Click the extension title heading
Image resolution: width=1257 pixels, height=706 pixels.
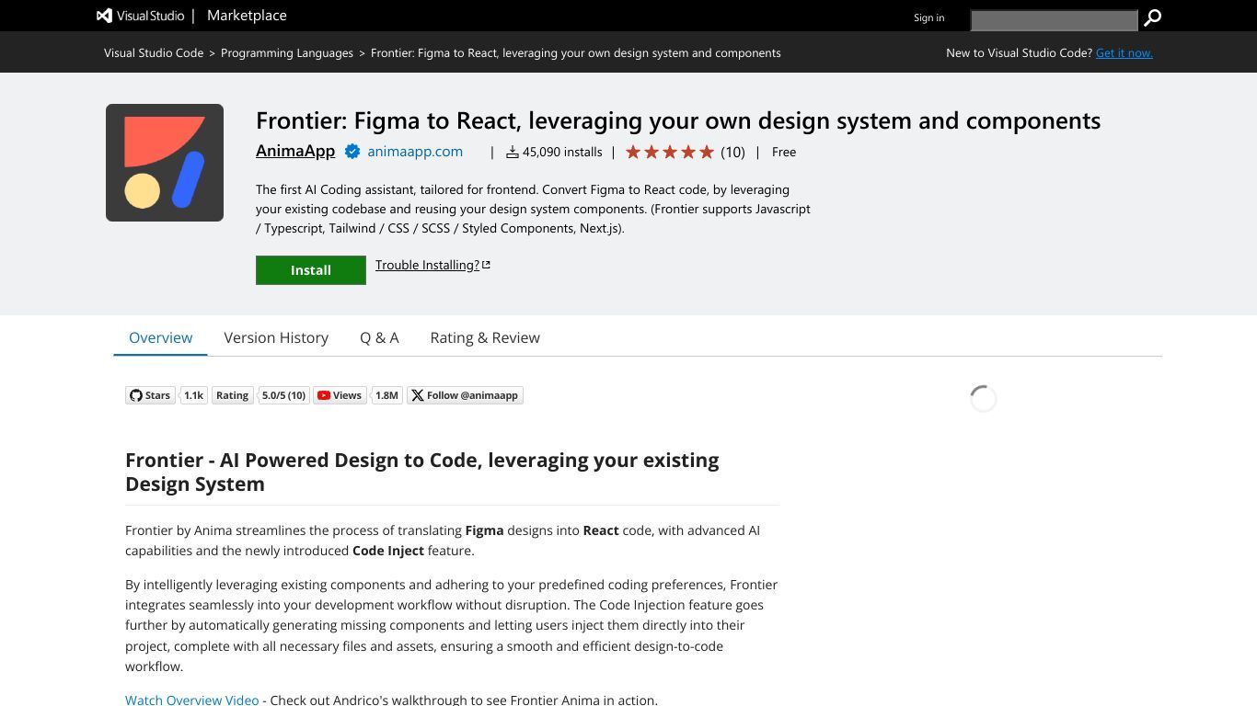pos(678,120)
